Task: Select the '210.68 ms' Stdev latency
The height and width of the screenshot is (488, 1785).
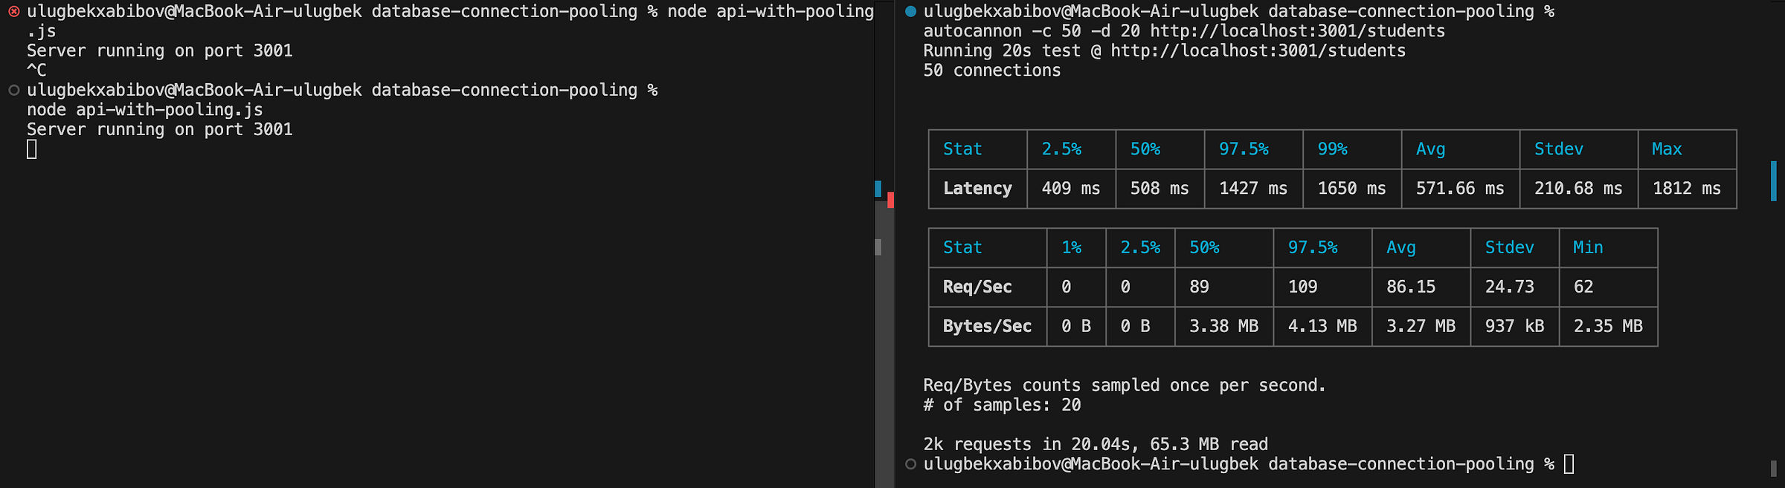Action: tap(1578, 189)
